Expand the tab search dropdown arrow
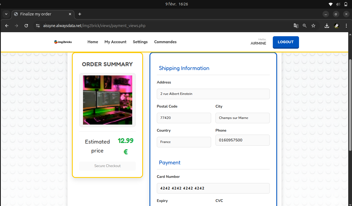 coord(6,14)
